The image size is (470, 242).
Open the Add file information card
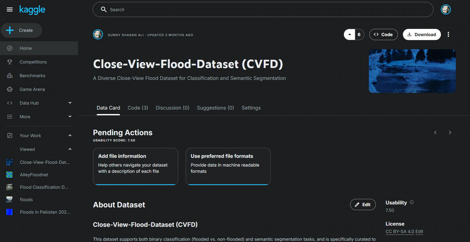[135, 166]
